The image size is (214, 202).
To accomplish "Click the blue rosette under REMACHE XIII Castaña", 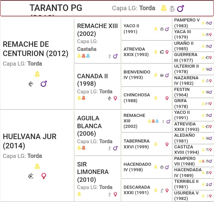I will pyautogui.click(x=88, y=56).
